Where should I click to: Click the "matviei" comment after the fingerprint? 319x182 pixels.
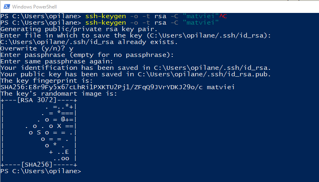tap(221, 87)
